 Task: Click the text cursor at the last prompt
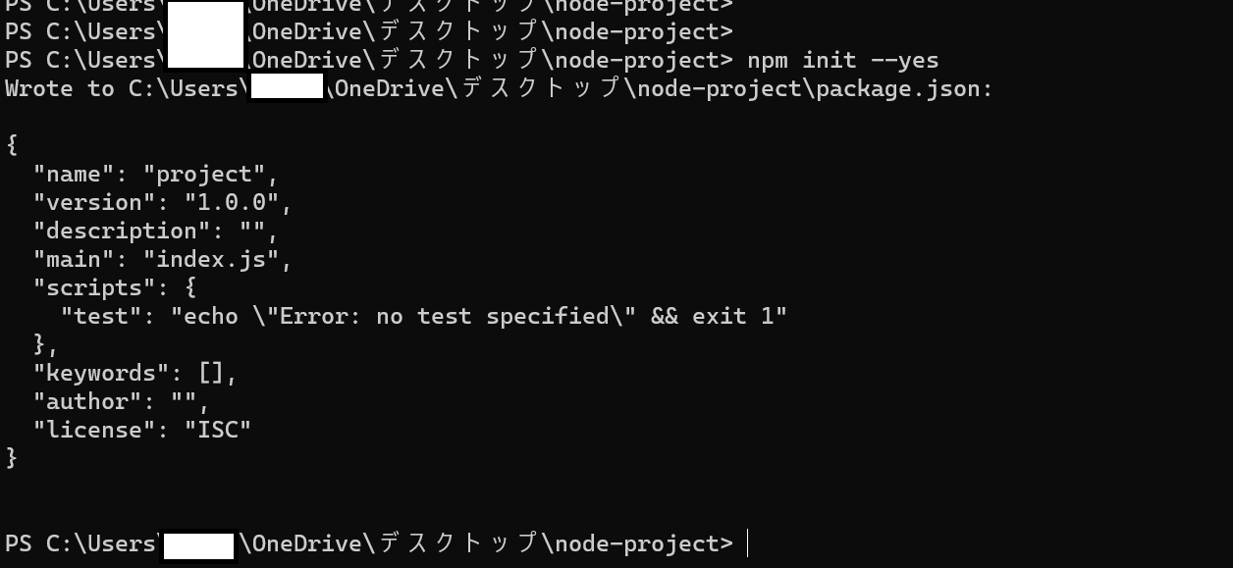pos(748,542)
